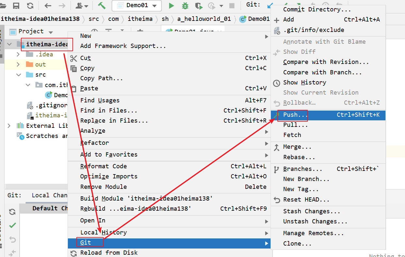
Task: Open the Local Changes tab
Action: 50,195
